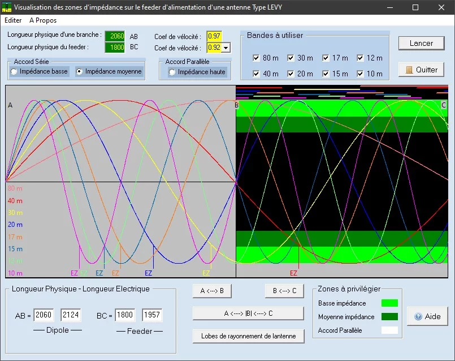This screenshot has width=455, height=361.
Task: Select Impédance haute parallel tuning option
Action: pyautogui.click(x=172, y=72)
